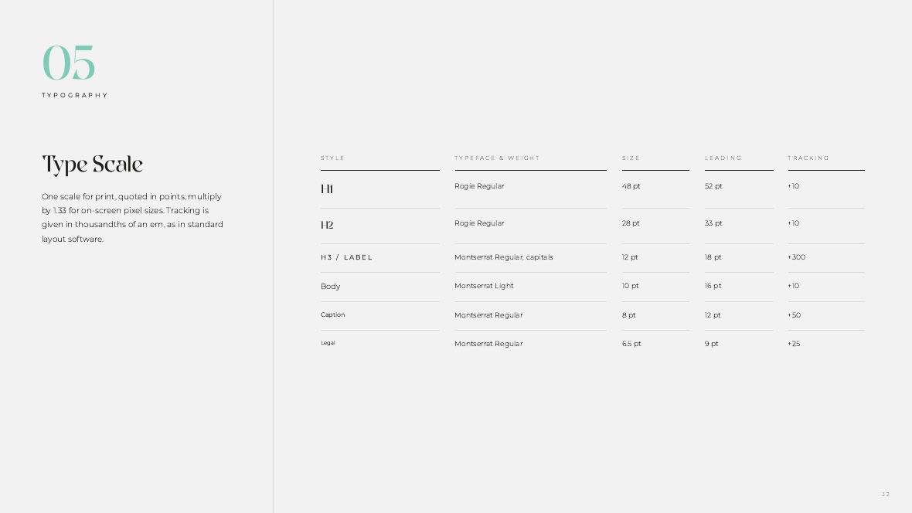Click the 33 pt leading value
Image resolution: width=912 pixels, height=513 pixels.
tap(713, 223)
